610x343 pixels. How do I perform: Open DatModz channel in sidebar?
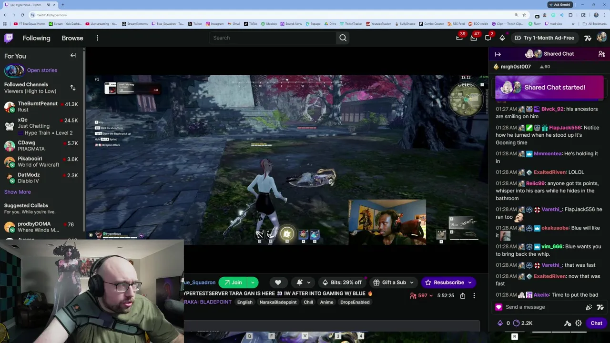click(x=41, y=178)
